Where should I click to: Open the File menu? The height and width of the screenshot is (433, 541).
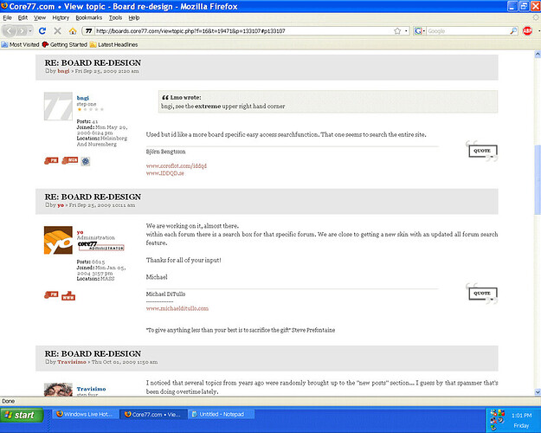click(7, 17)
